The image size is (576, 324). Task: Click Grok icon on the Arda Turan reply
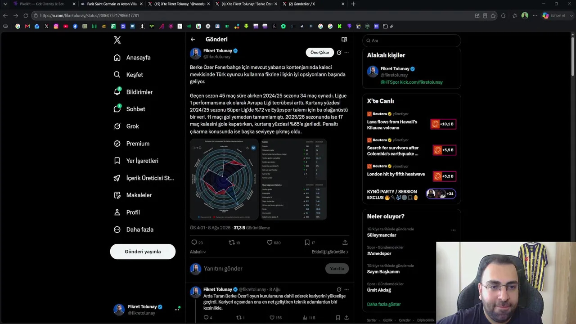[x=339, y=289]
